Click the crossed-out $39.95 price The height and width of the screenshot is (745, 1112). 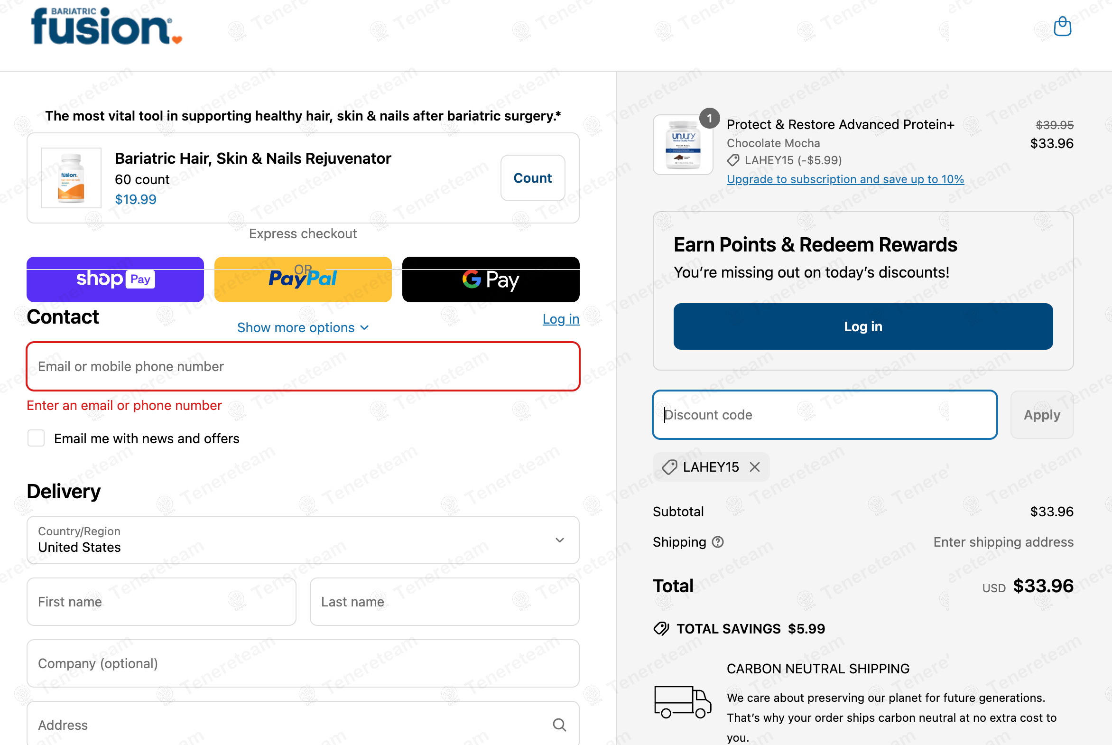1055,125
